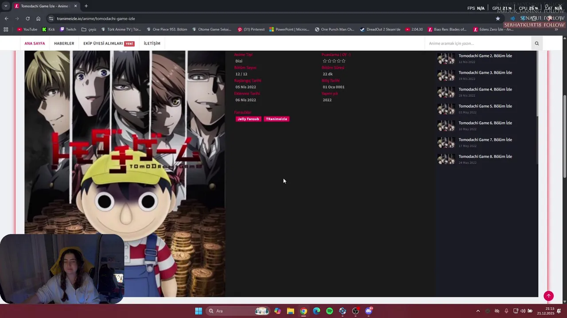
Task: Open the One Punch Man bookmark
Action: 334,30
